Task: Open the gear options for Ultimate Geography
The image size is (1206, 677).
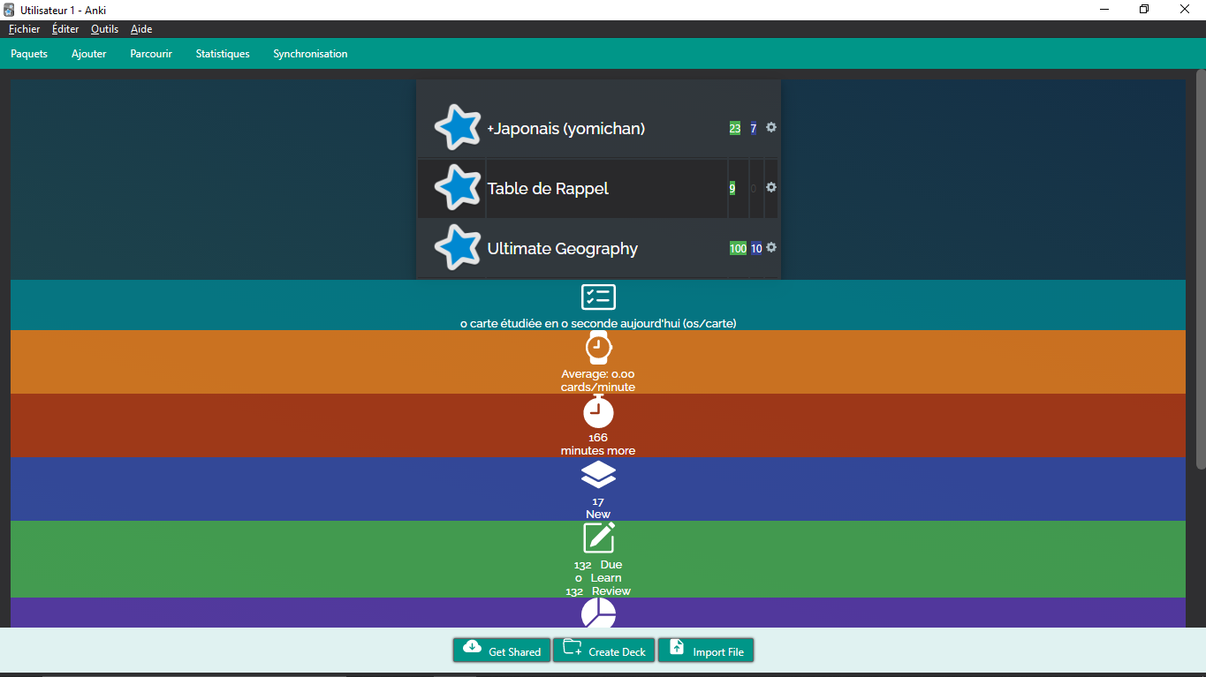Action: click(771, 247)
